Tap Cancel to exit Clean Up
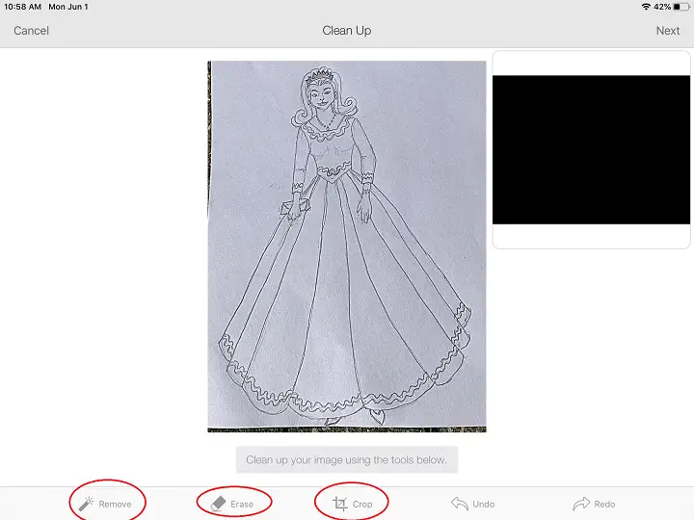Image resolution: width=694 pixels, height=520 pixels. (31, 31)
